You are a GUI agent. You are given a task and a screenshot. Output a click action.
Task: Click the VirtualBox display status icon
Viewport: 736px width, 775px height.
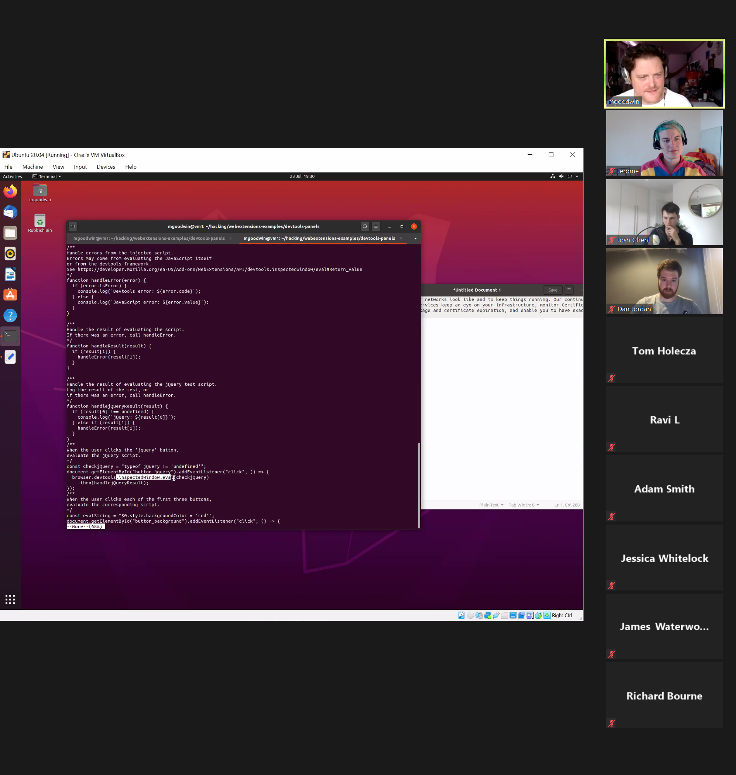pos(513,615)
